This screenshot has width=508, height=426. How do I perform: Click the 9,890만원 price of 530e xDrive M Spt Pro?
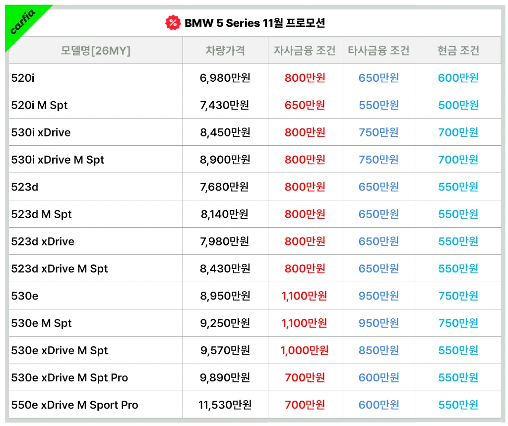[225, 378]
